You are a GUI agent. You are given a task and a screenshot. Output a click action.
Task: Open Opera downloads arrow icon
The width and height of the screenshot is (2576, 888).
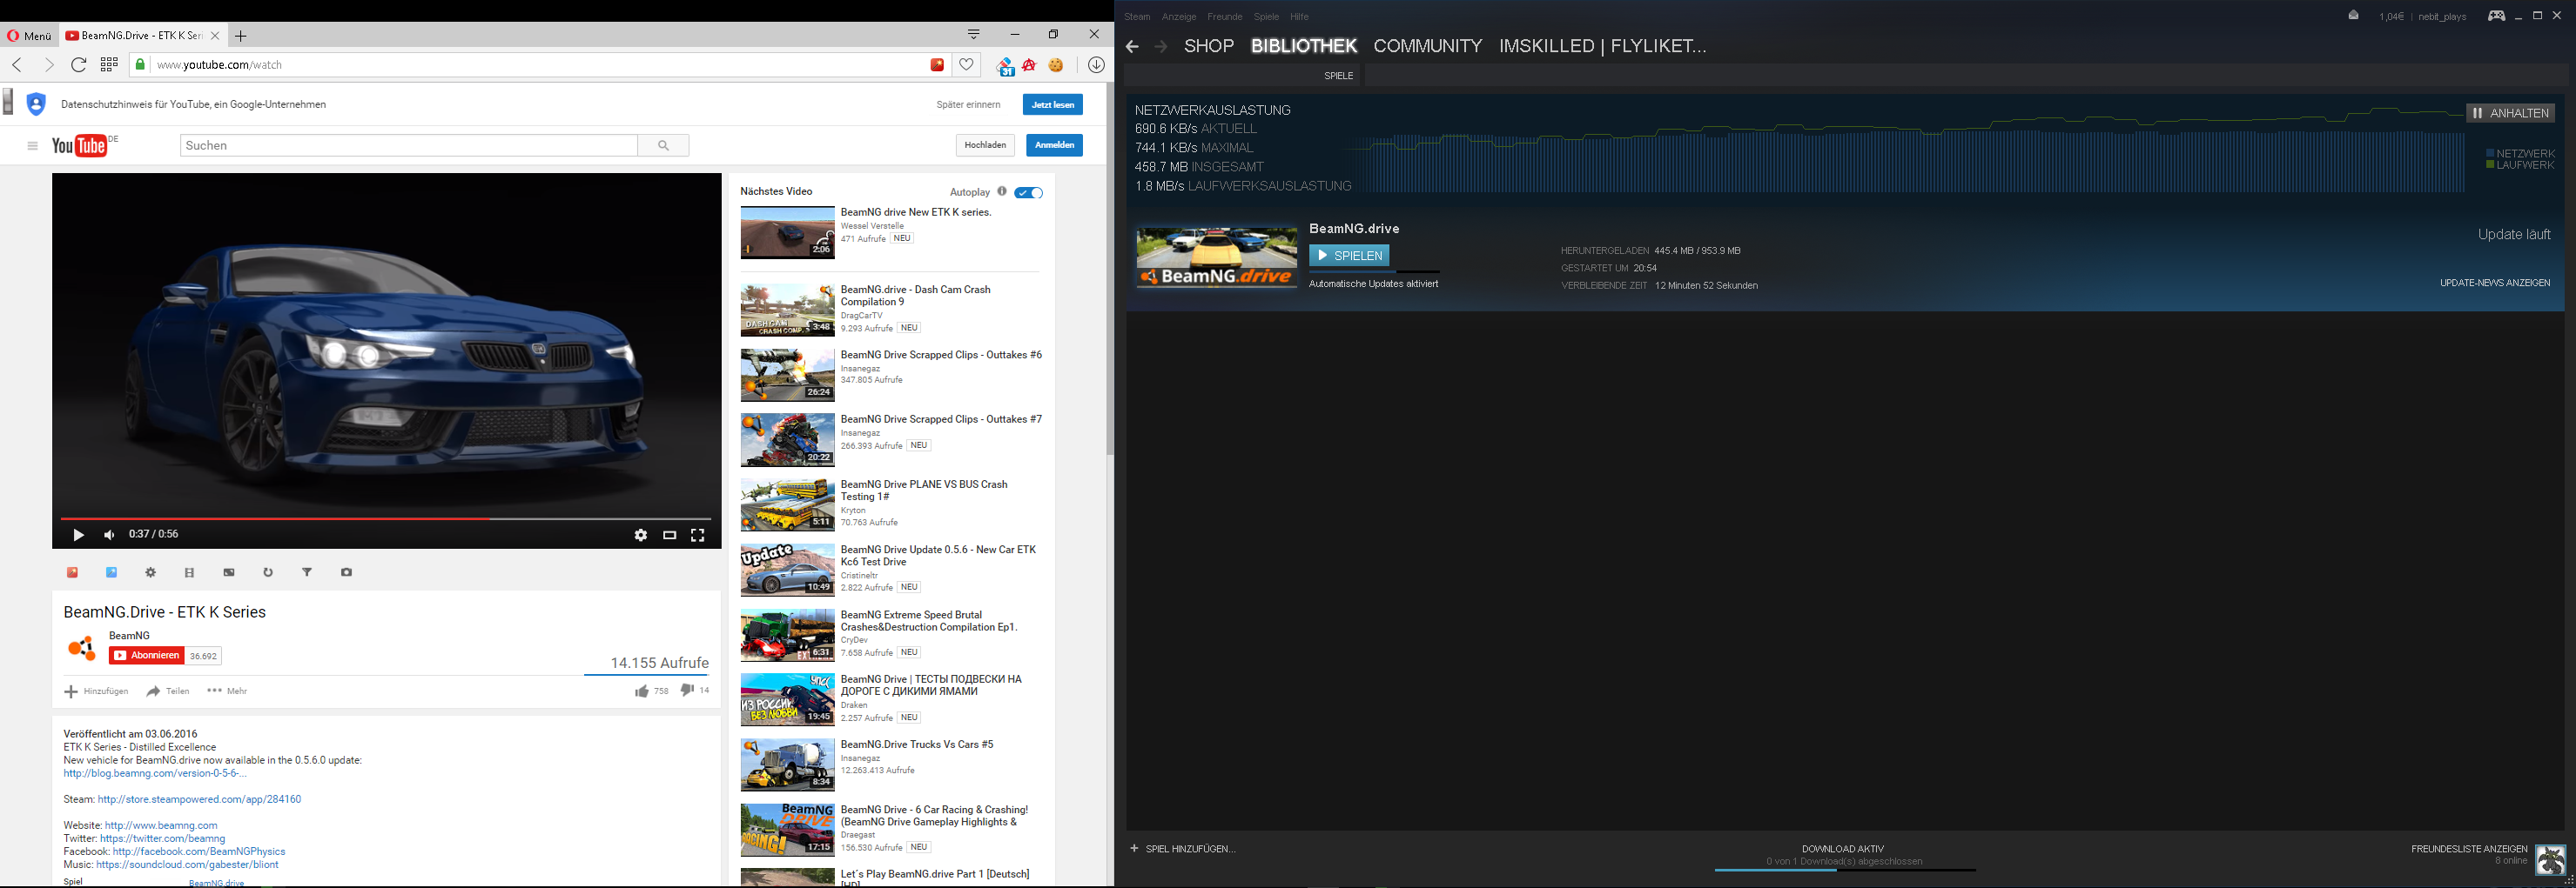(1096, 65)
